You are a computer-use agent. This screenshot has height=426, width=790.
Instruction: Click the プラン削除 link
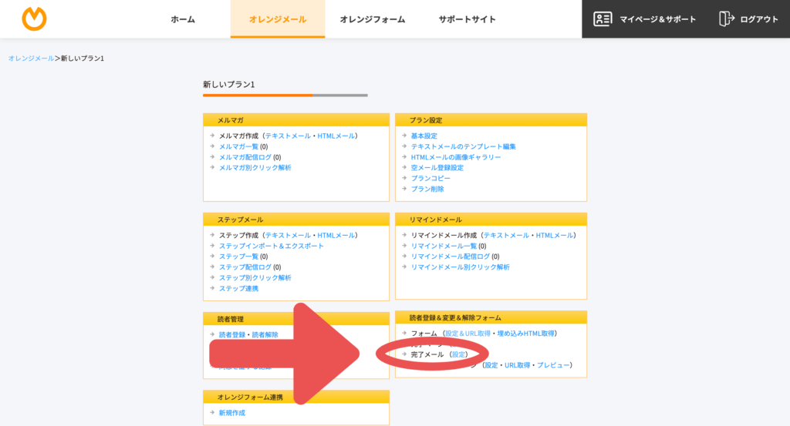click(x=427, y=189)
